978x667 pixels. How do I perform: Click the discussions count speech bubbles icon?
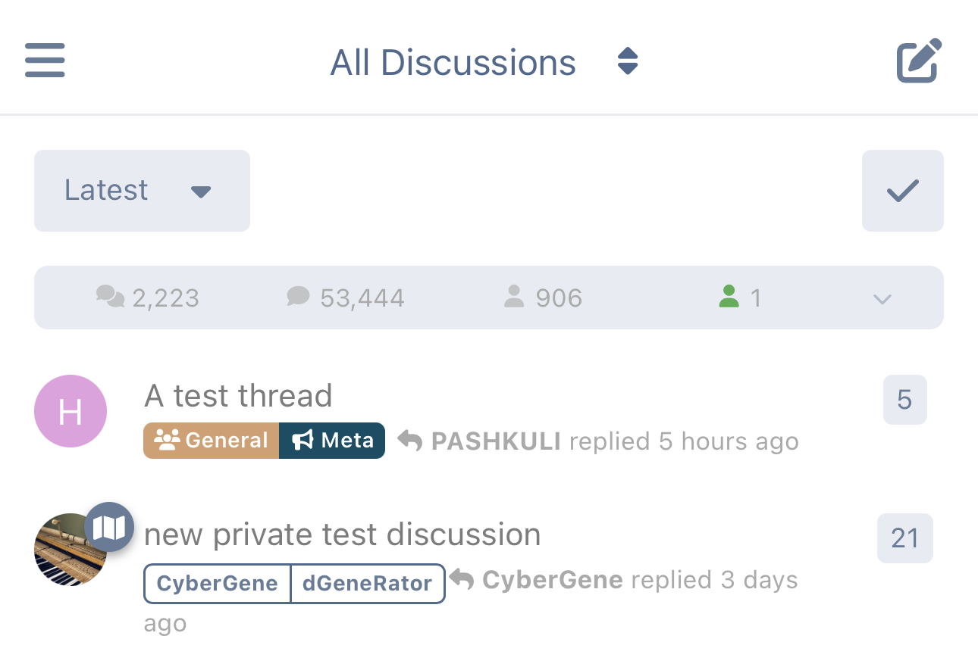pyautogui.click(x=111, y=297)
